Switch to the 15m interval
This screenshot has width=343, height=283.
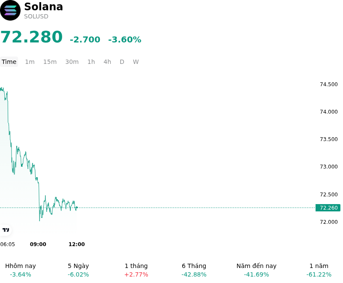50,62
